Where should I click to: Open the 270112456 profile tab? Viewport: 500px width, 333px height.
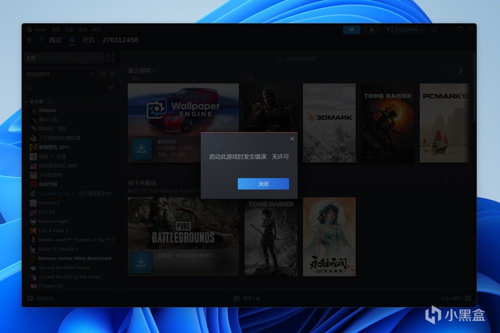click(x=120, y=40)
